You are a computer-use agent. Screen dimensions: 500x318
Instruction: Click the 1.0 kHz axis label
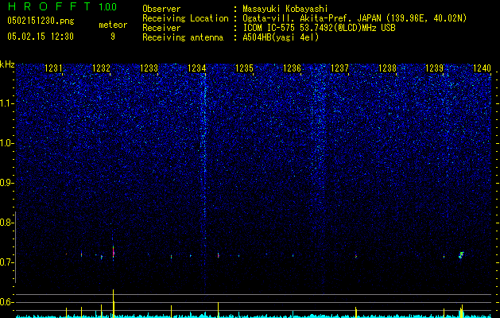point(6,143)
